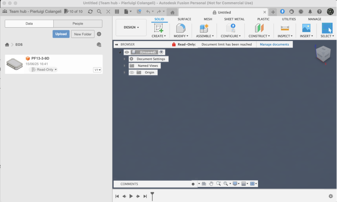Click the Select tool icon
The height and width of the screenshot is (202, 337).
click(327, 28)
